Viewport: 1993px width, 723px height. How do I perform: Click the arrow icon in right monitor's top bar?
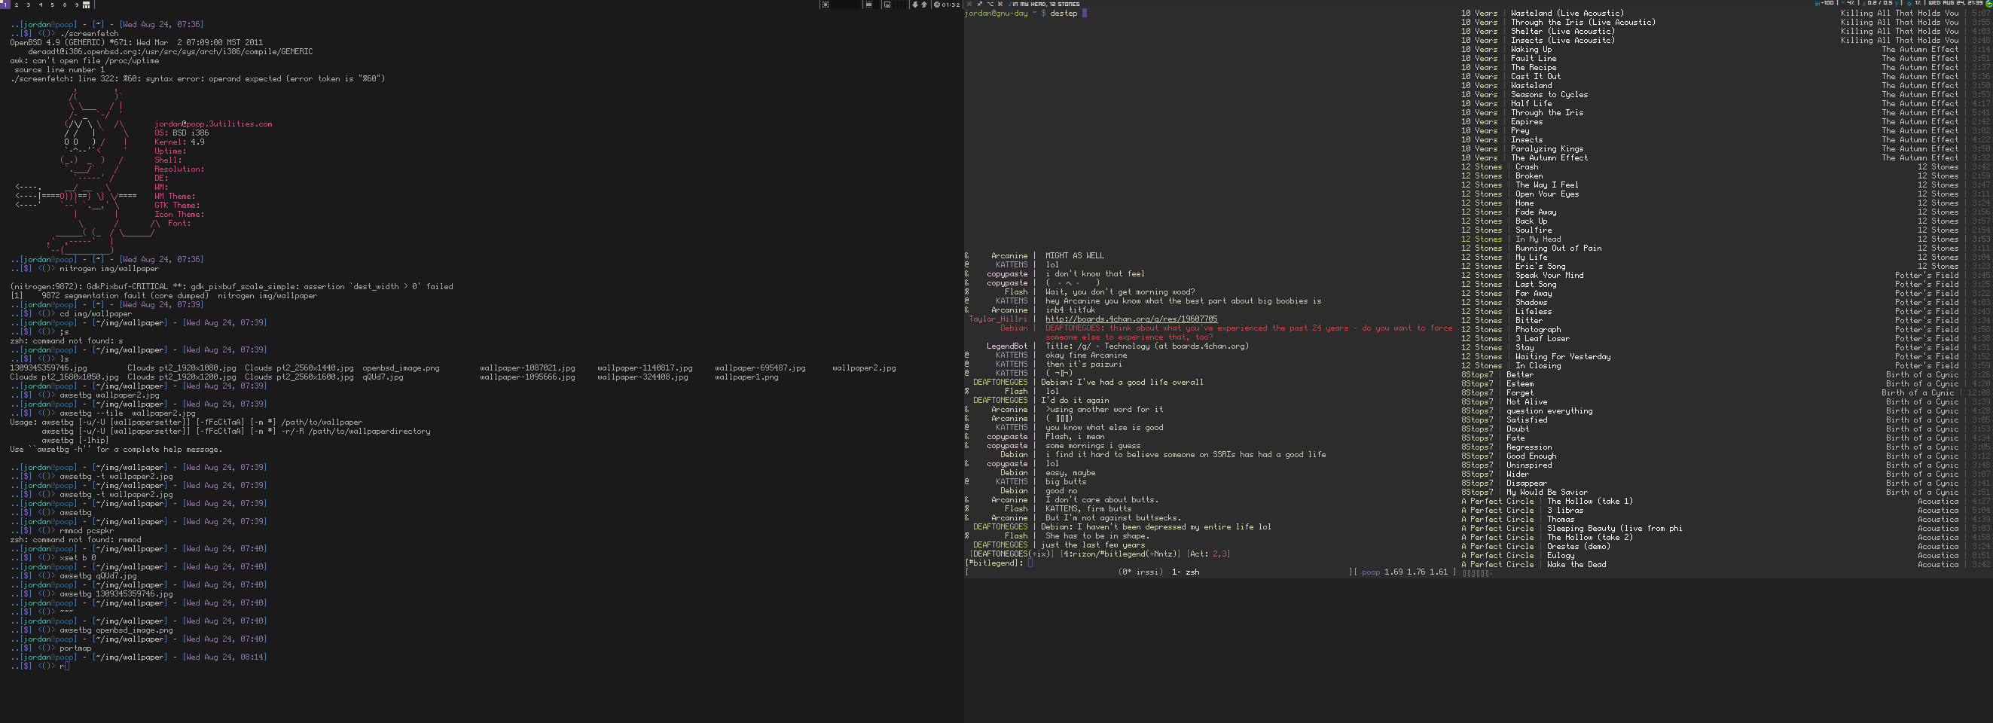(979, 4)
